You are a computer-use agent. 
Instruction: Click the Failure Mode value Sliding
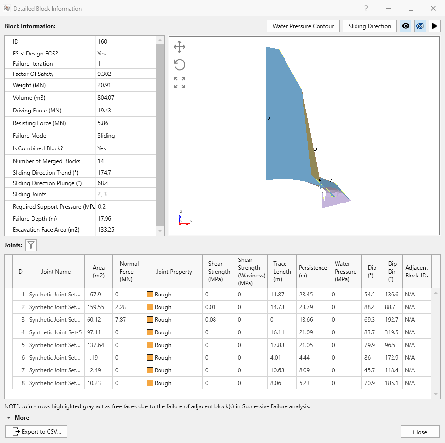click(106, 136)
